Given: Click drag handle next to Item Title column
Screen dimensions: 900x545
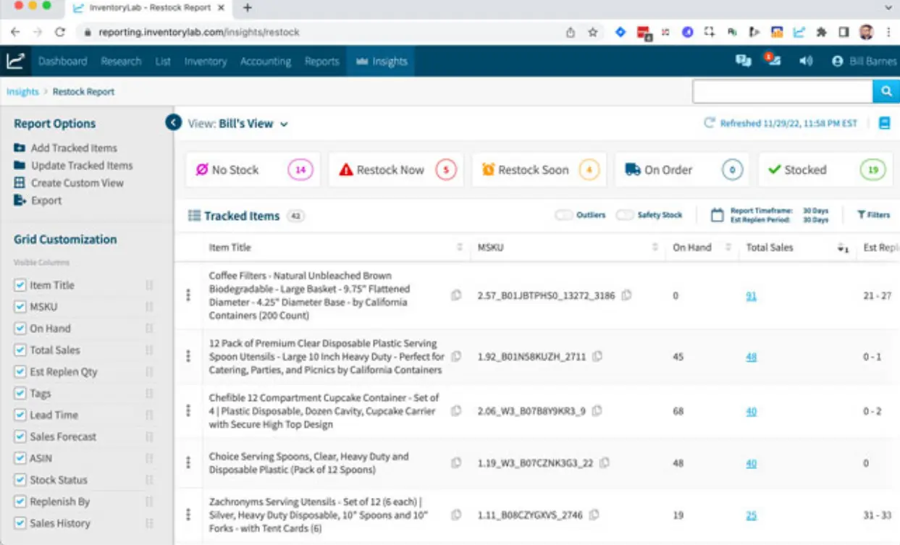Looking at the screenshot, I should coord(149,285).
